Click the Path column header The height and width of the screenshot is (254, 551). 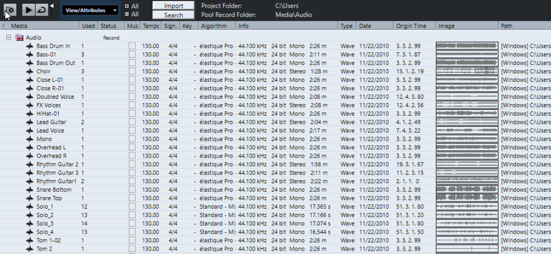coord(524,26)
